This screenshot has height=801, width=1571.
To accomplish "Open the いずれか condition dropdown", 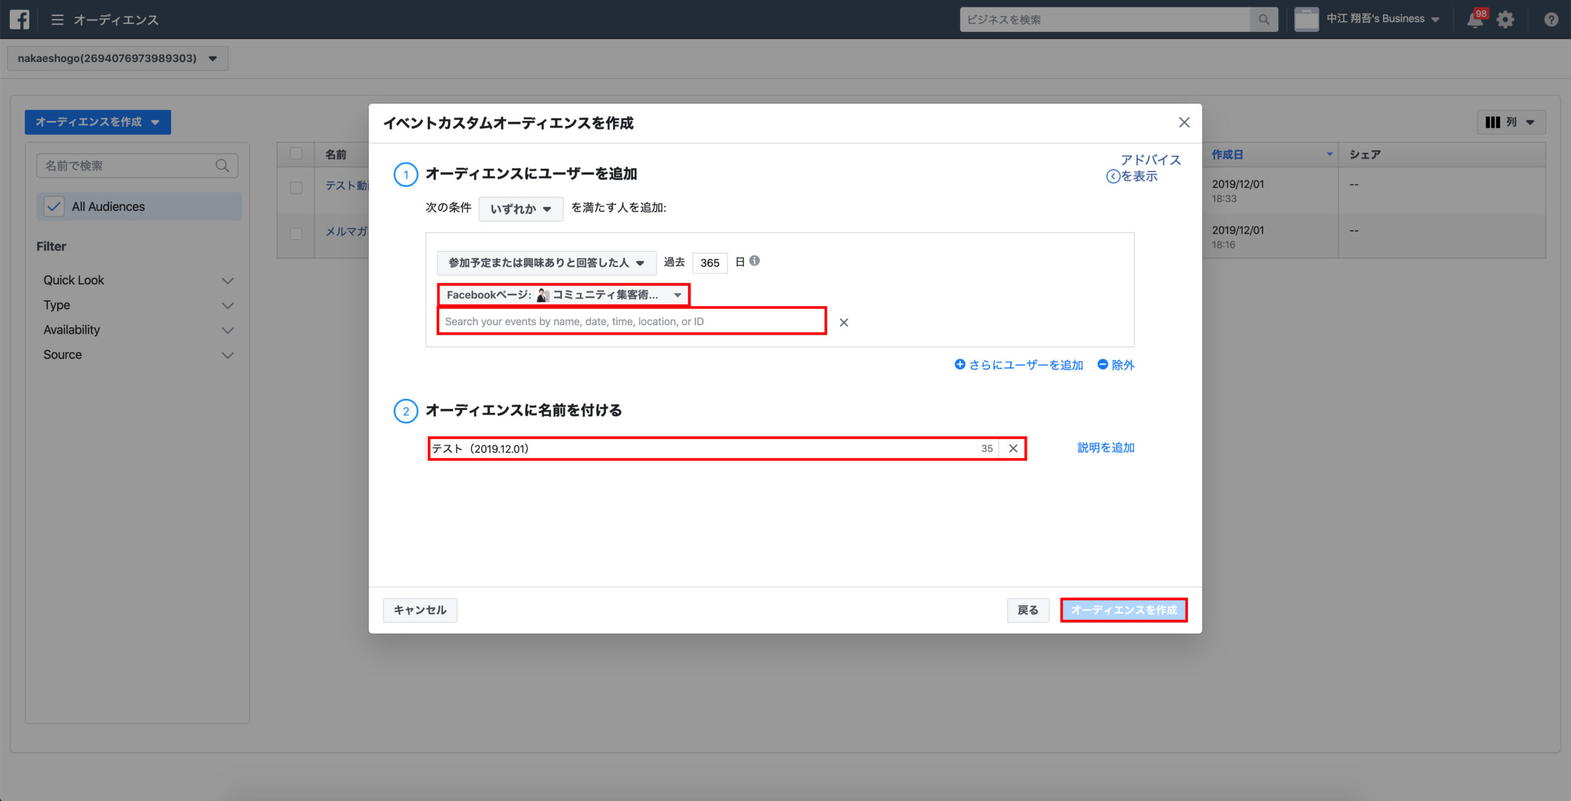I will [520, 209].
